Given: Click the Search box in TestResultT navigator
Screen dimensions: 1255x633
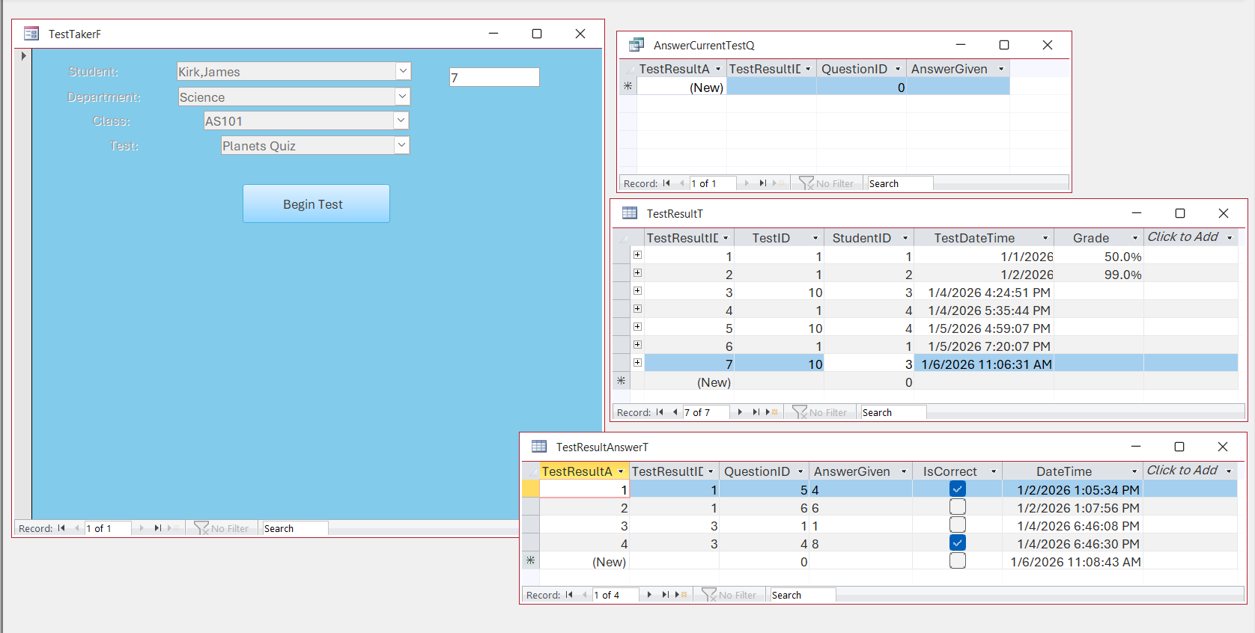Looking at the screenshot, I should coord(893,412).
